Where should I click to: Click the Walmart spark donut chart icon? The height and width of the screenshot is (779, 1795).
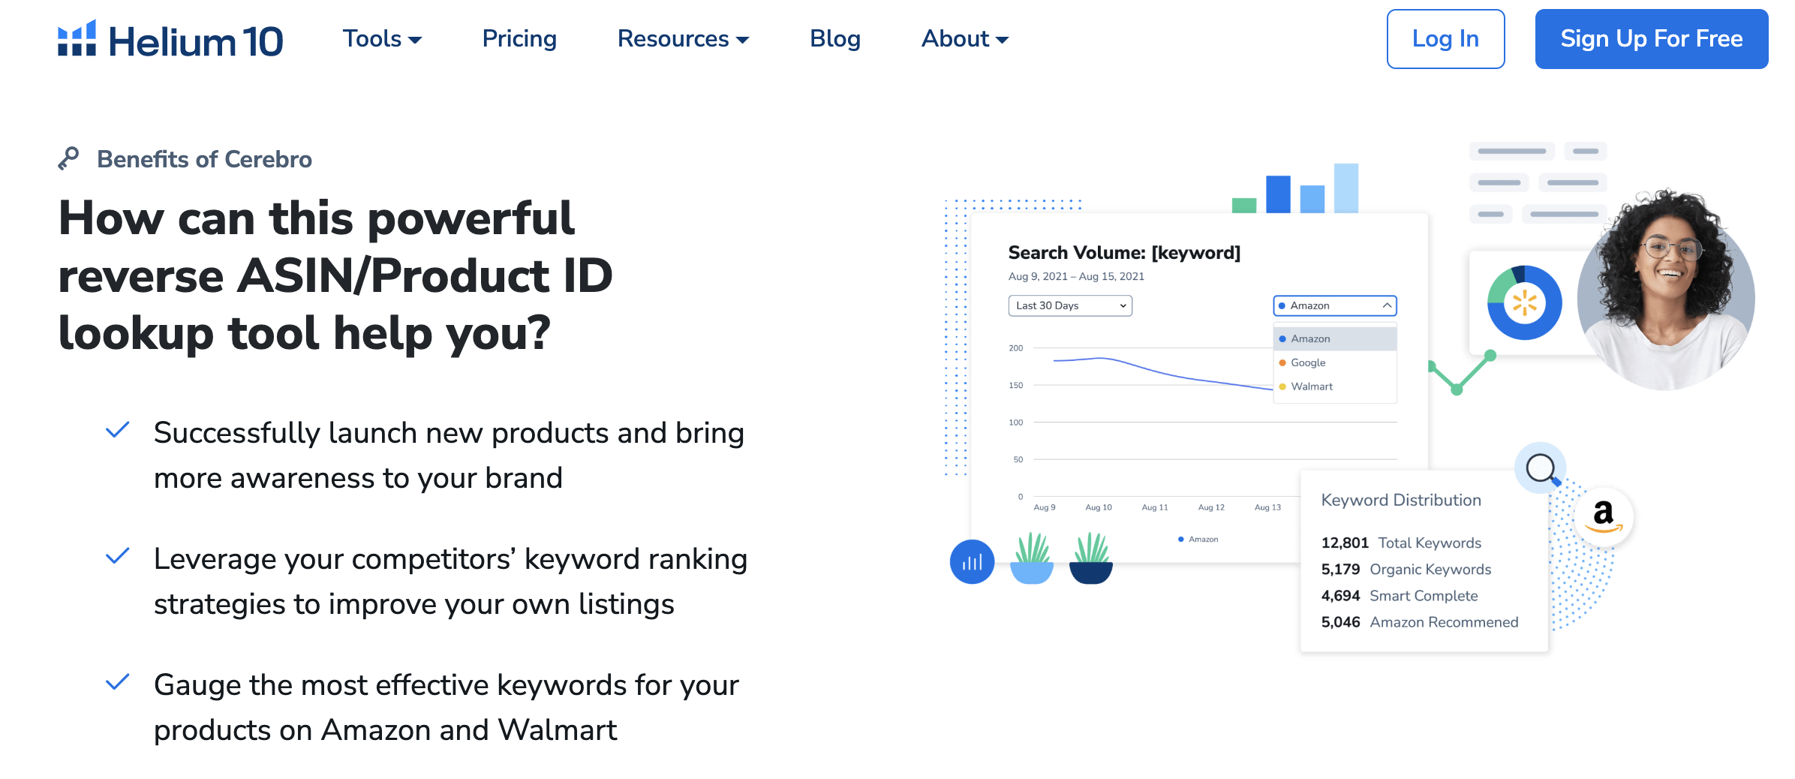click(1524, 302)
